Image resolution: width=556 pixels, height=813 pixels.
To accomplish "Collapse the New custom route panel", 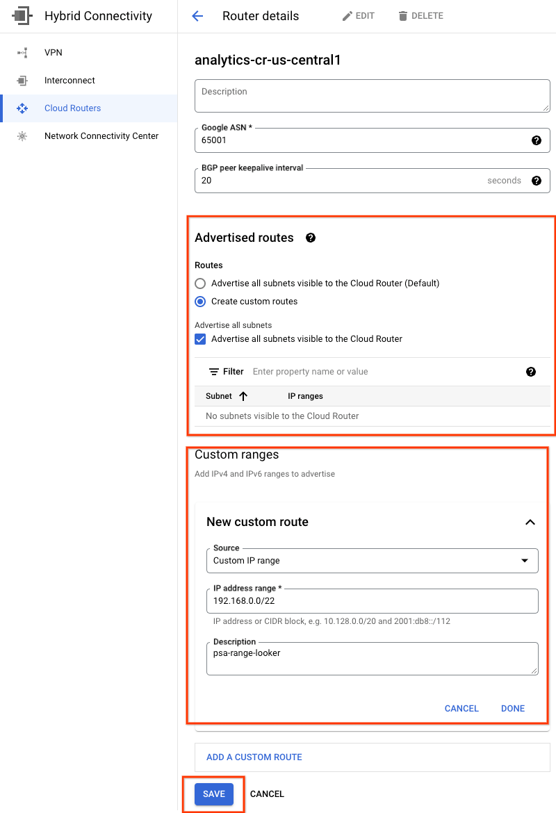I will tap(530, 522).
